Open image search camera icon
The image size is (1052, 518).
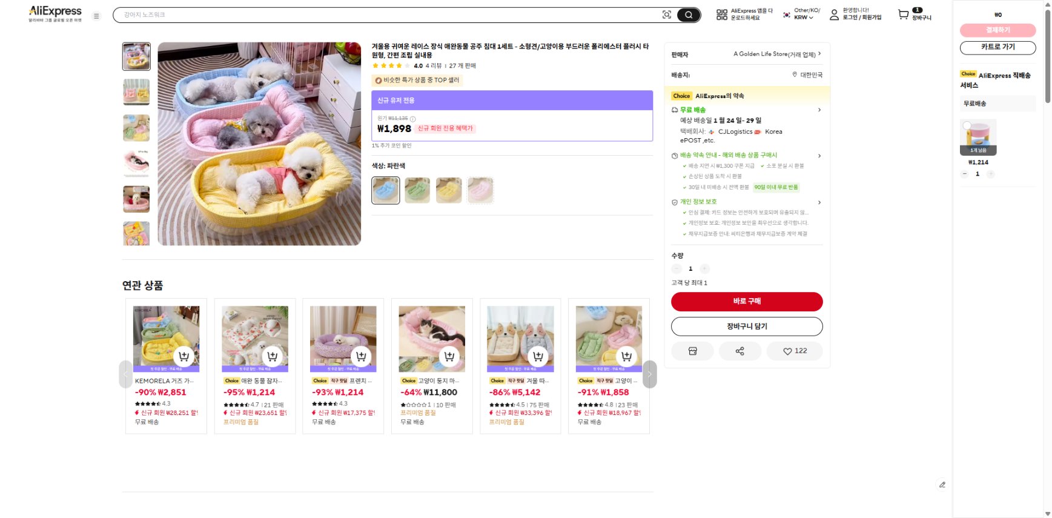point(667,15)
